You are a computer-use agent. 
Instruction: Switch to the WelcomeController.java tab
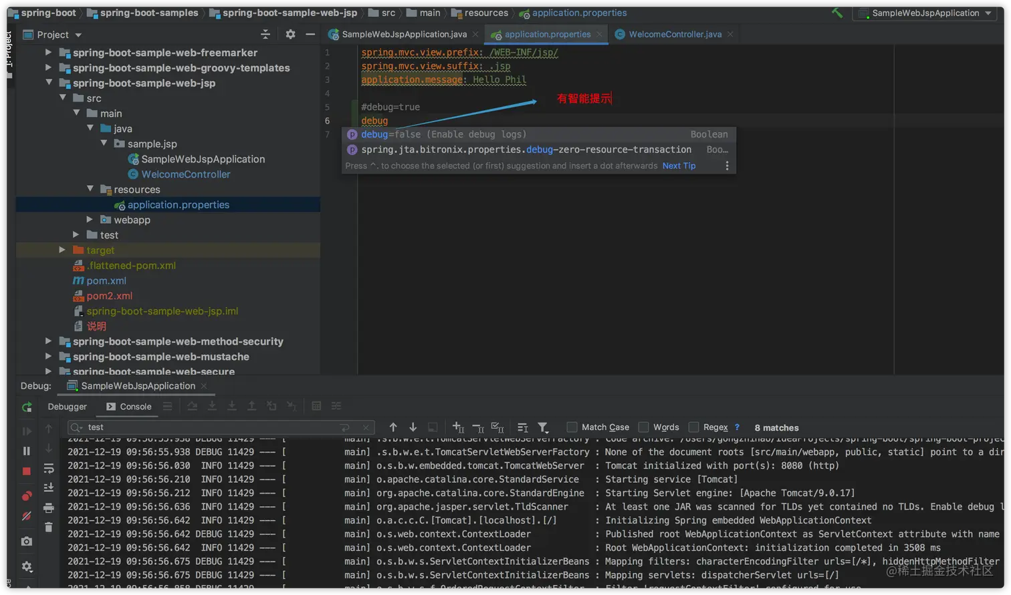pyautogui.click(x=673, y=33)
